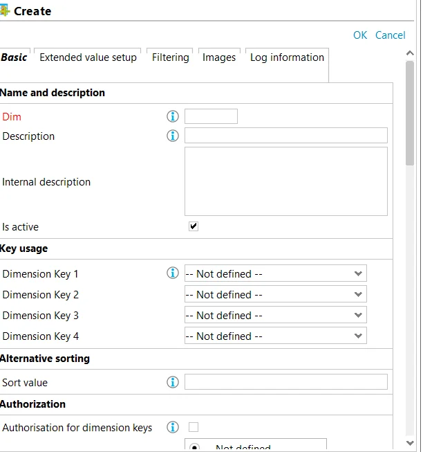Click into the Description text field
This screenshot has height=452, width=423.
[x=286, y=136]
